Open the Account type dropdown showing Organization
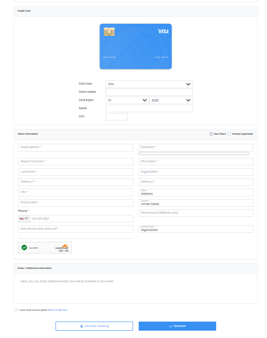 pyautogui.click(x=196, y=229)
